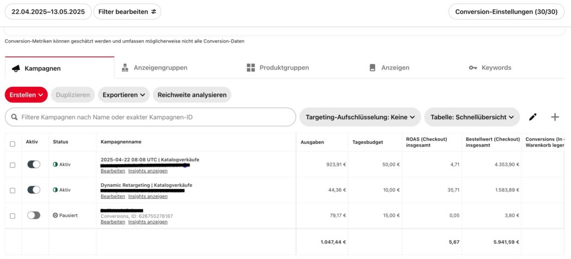Click Insights anzeigen under the paused campaign
The width and height of the screenshot is (571, 259).
click(x=148, y=222)
